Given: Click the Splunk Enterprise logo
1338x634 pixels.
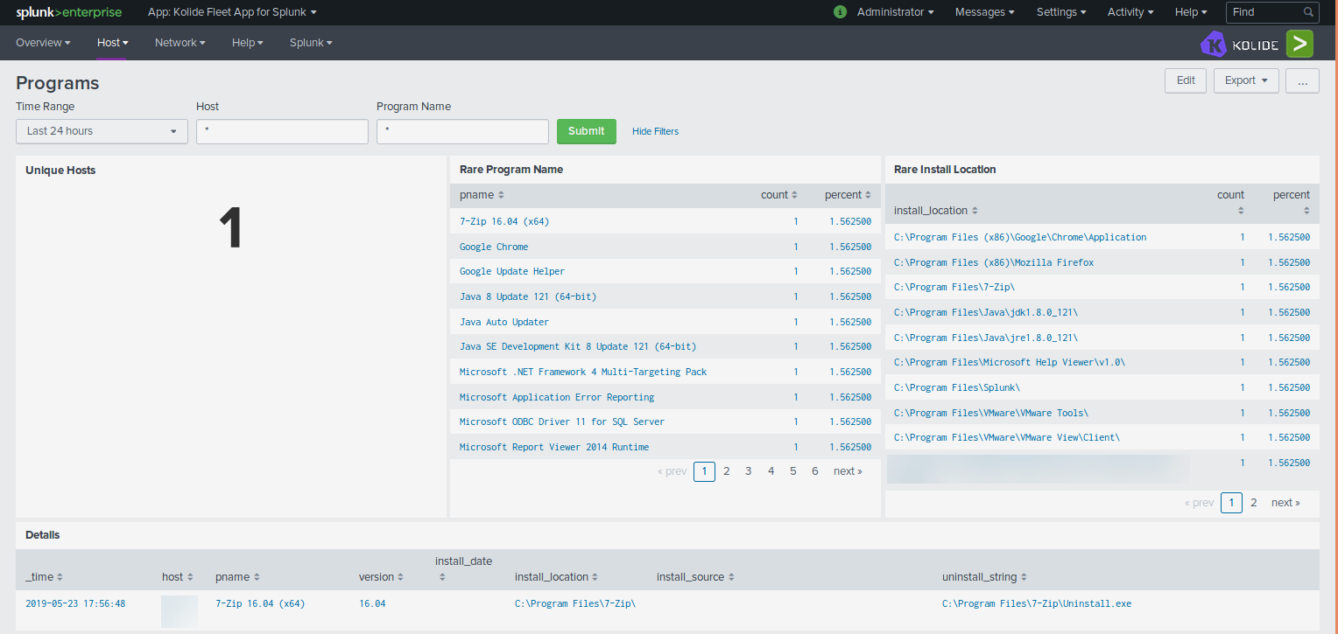Looking at the screenshot, I should (68, 12).
